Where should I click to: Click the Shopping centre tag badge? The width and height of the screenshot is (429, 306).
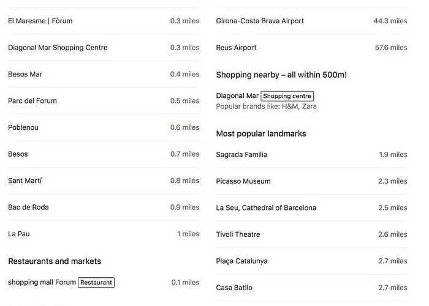coord(287,96)
